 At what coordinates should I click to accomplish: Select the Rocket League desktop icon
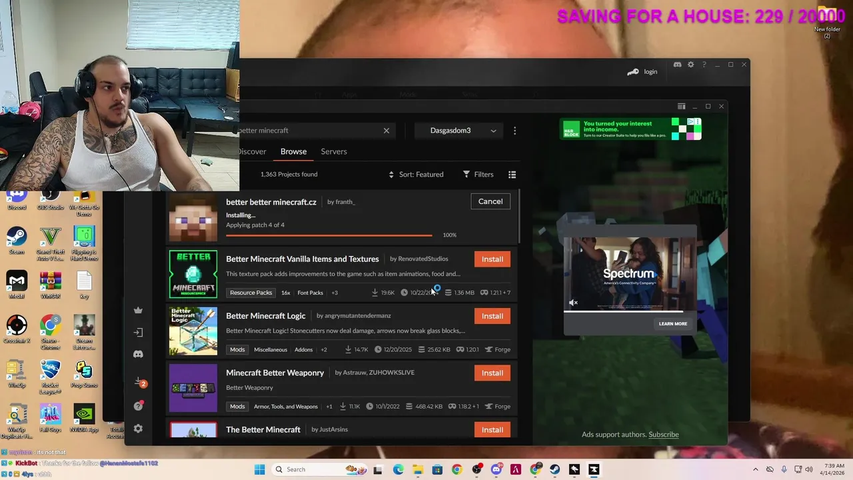(50, 377)
